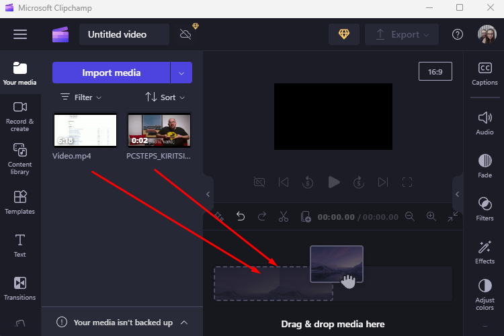Select the PCSTEPS_KIRITSI video thumbnail
Viewport: 504px width, 336px height.
[x=159, y=130]
